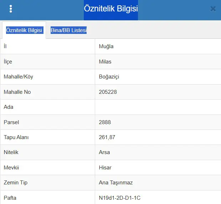This screenshot has height=204, width=221.
Task: Click the Zemin Tip label
Action: (15, 183)
